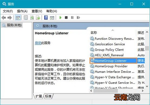
Task: Click gear icon beside HomeGroup Provider
Action: (92, 66)
